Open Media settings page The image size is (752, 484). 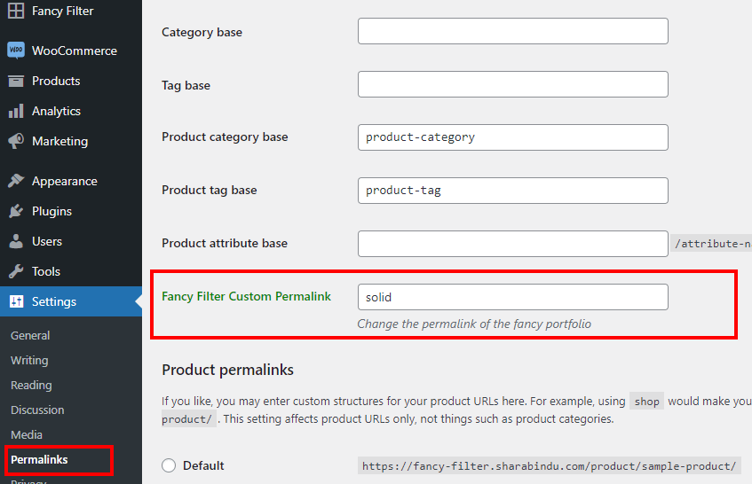click(x=27, y=434)
